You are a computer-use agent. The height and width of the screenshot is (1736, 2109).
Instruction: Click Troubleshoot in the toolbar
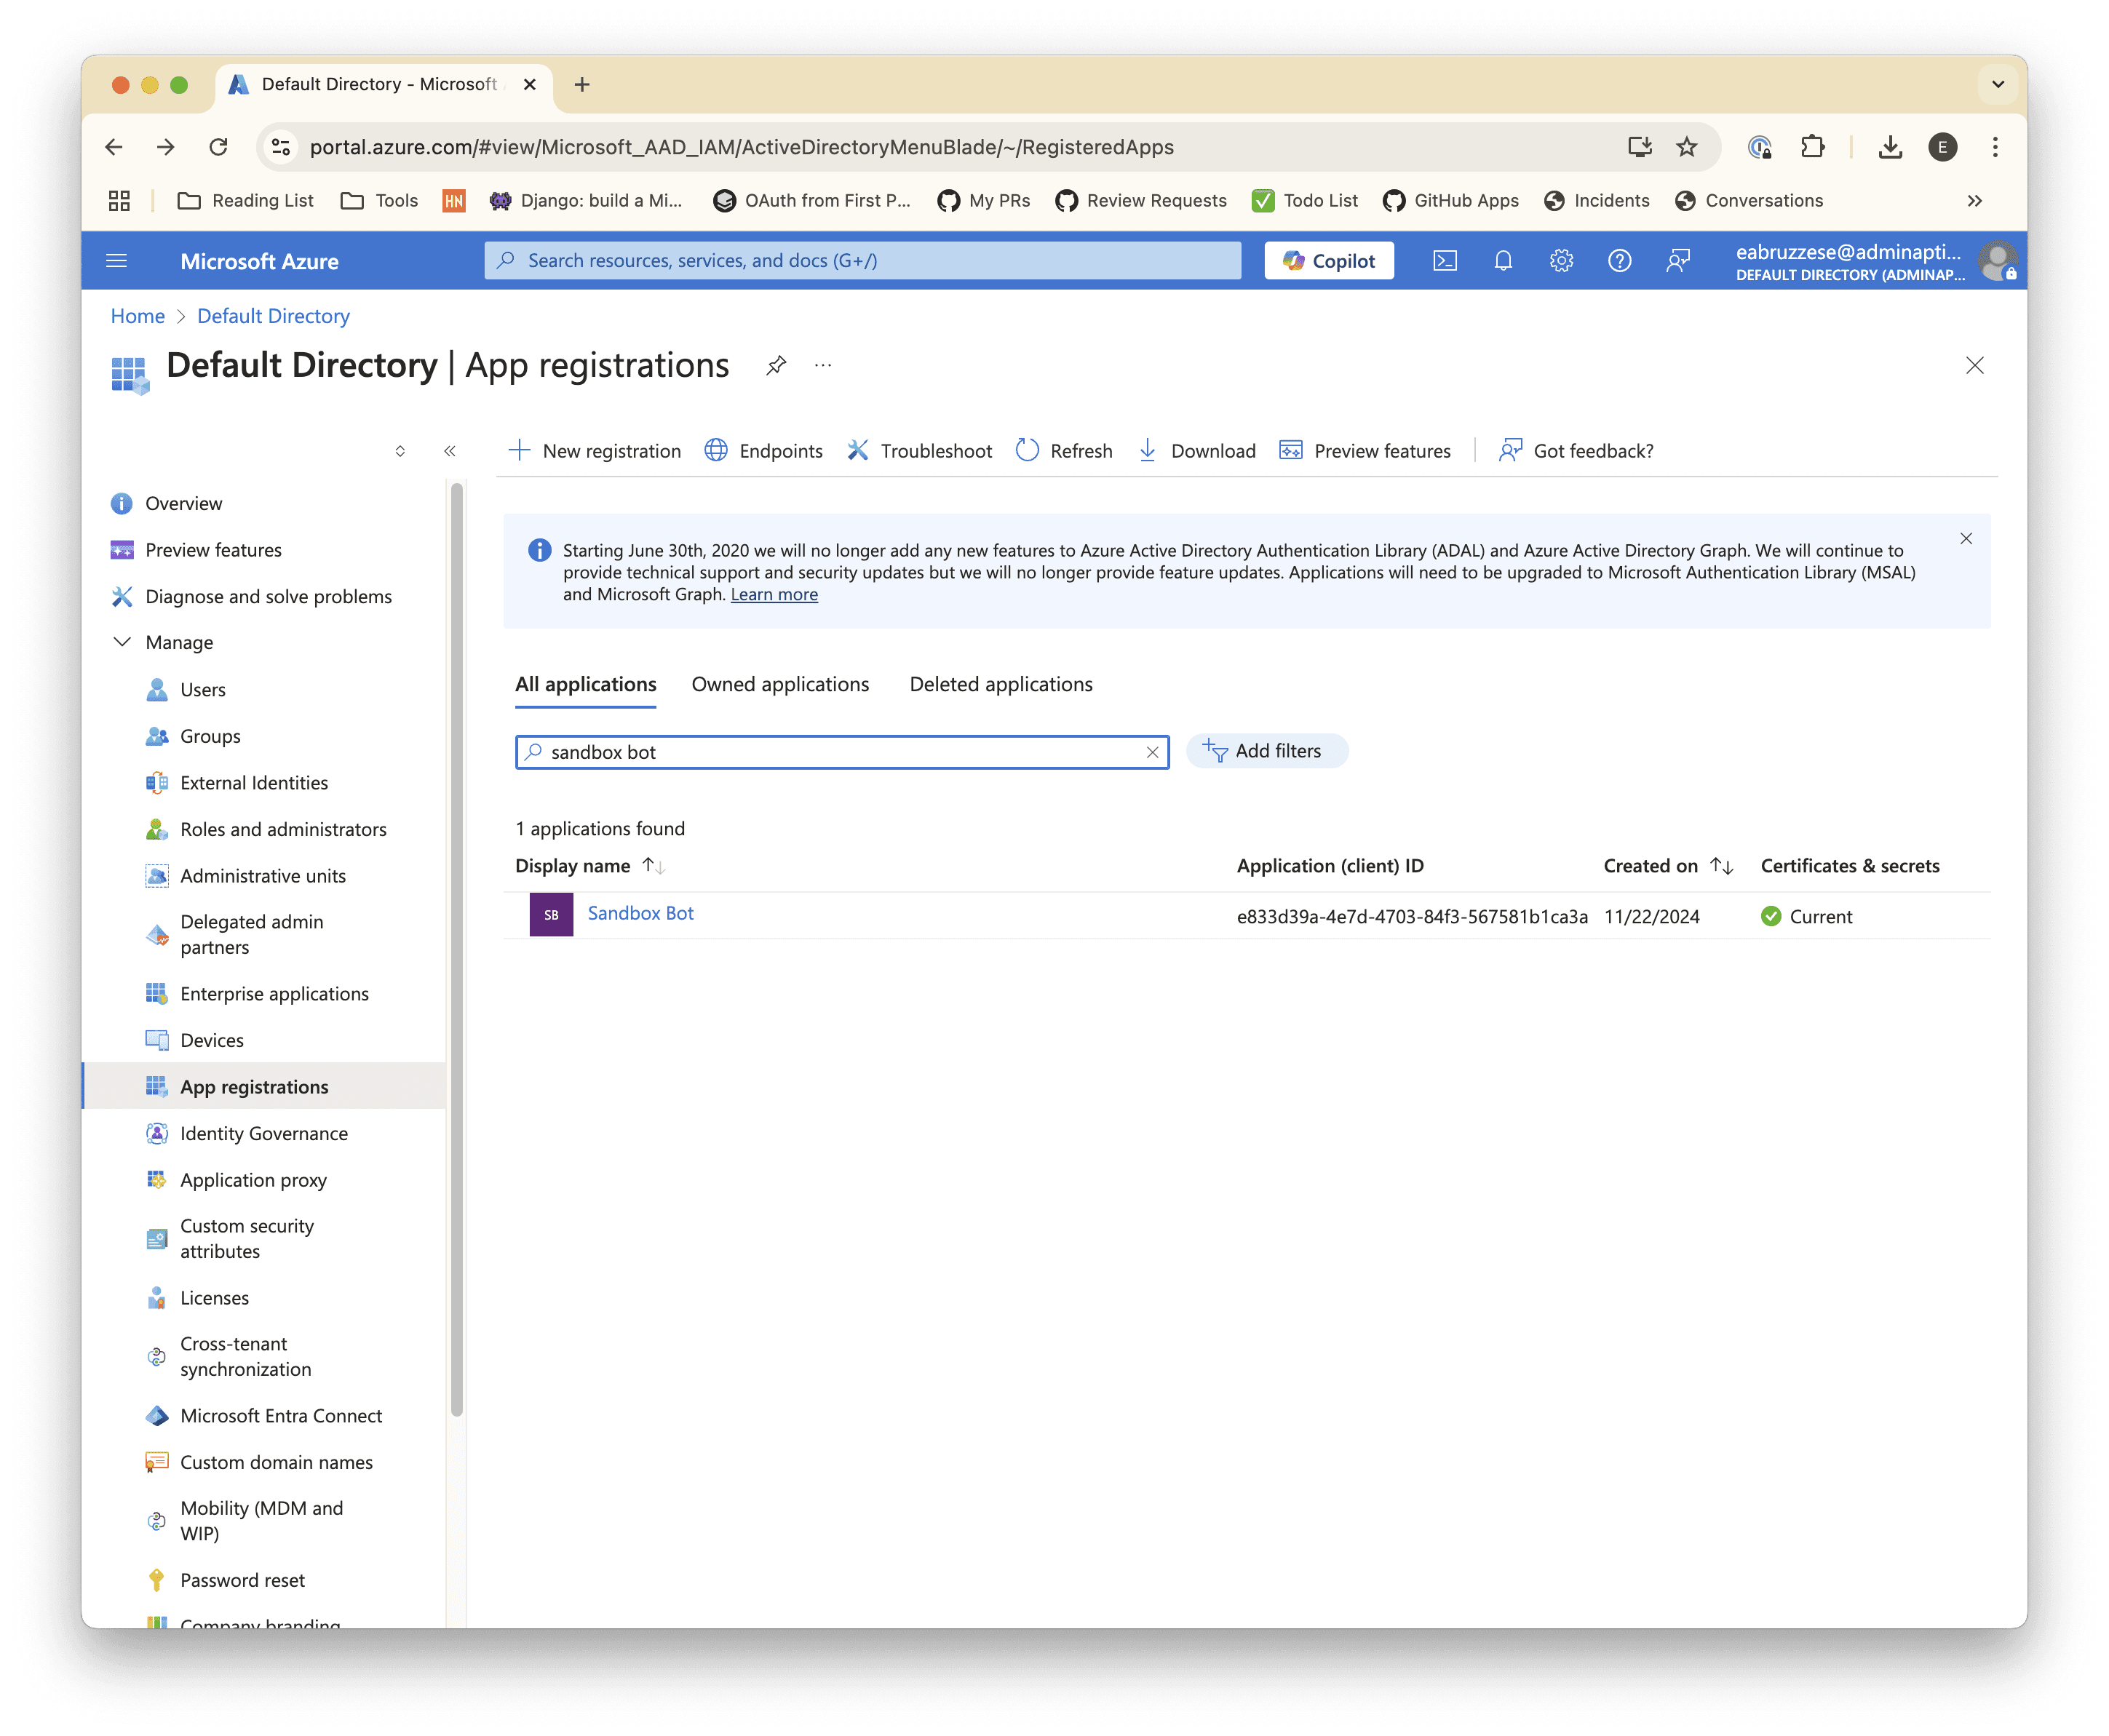pos(919,451)
